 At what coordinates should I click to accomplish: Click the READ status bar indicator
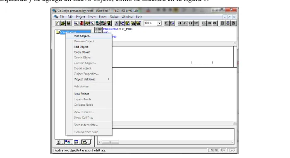pos(231,150)
